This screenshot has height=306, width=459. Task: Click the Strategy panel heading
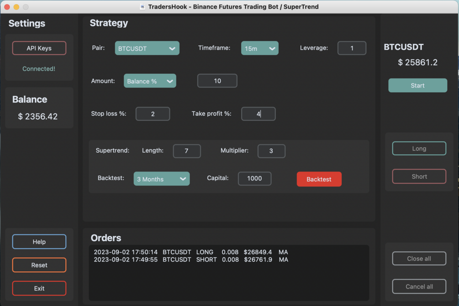click(x=109, y=23)
